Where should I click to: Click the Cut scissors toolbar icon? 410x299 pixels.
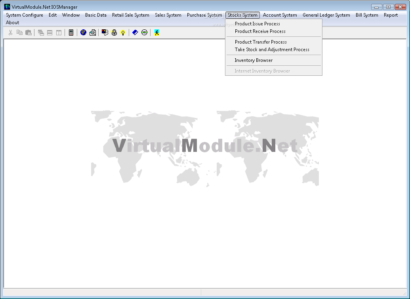point(10,33)
